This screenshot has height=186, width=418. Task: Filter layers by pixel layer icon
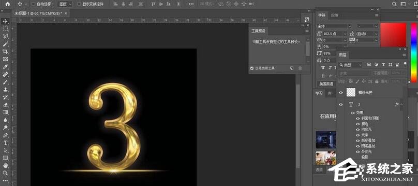point(369,64)
